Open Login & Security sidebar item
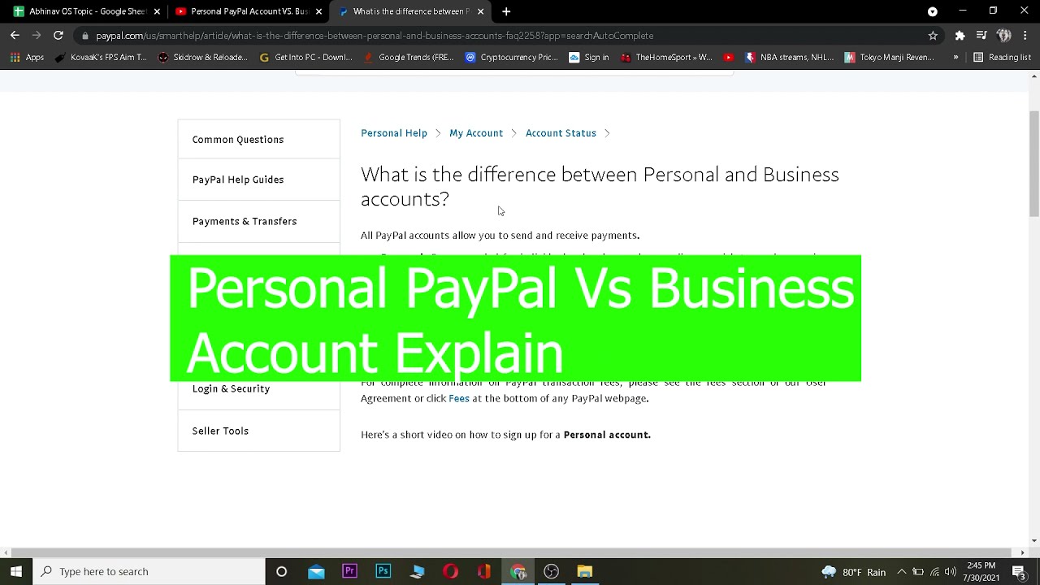 258,388
